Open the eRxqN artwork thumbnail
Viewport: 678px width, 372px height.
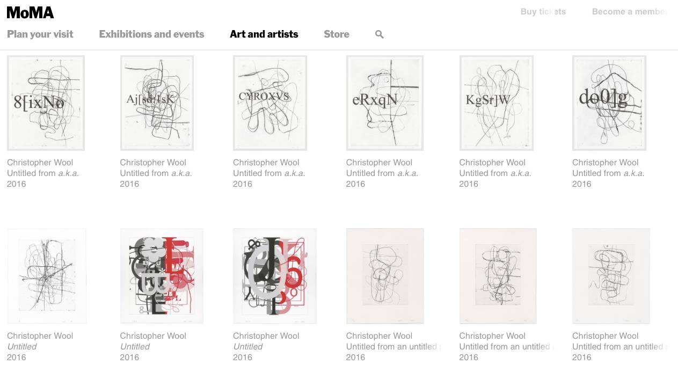[x=385, y=103]
